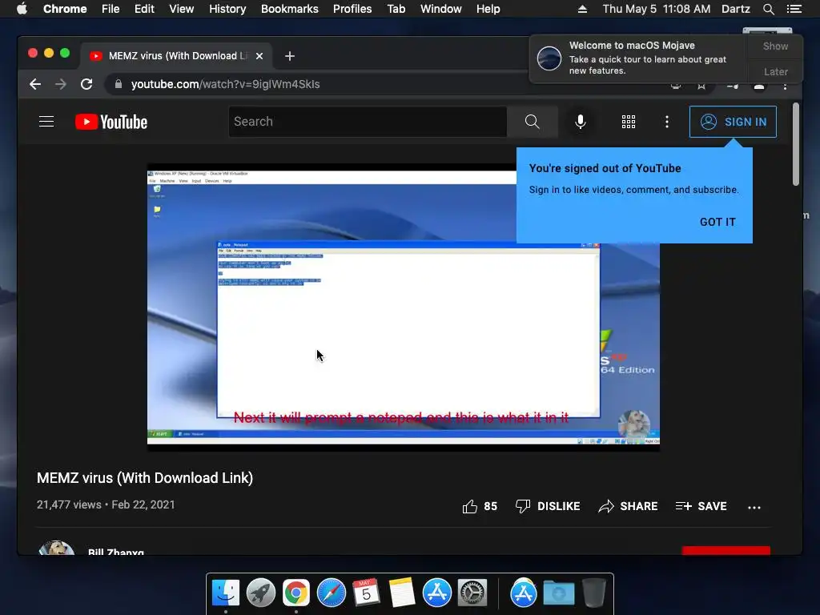Click the search magnifier button
The image size is (820, 615).
point(532,122)
